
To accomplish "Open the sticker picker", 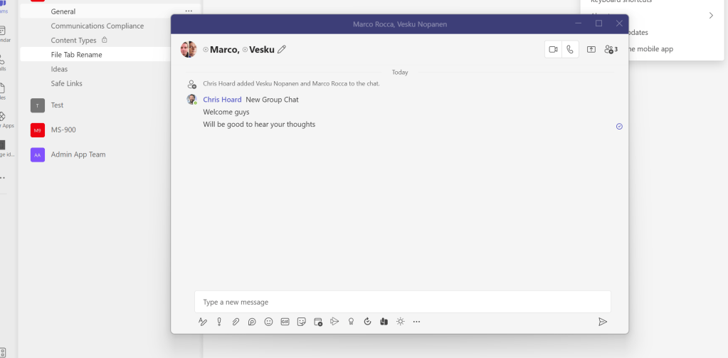I will pyautogui.click(x=301, y=322).
